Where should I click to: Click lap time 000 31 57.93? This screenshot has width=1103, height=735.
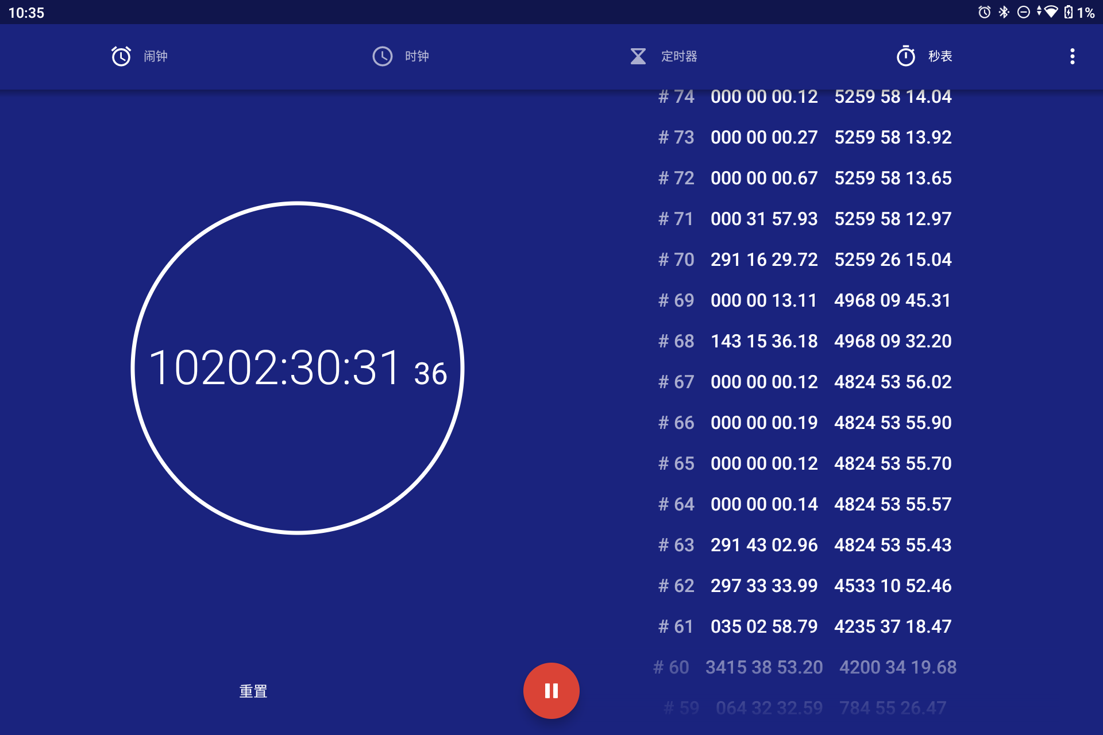coord(764,219)
